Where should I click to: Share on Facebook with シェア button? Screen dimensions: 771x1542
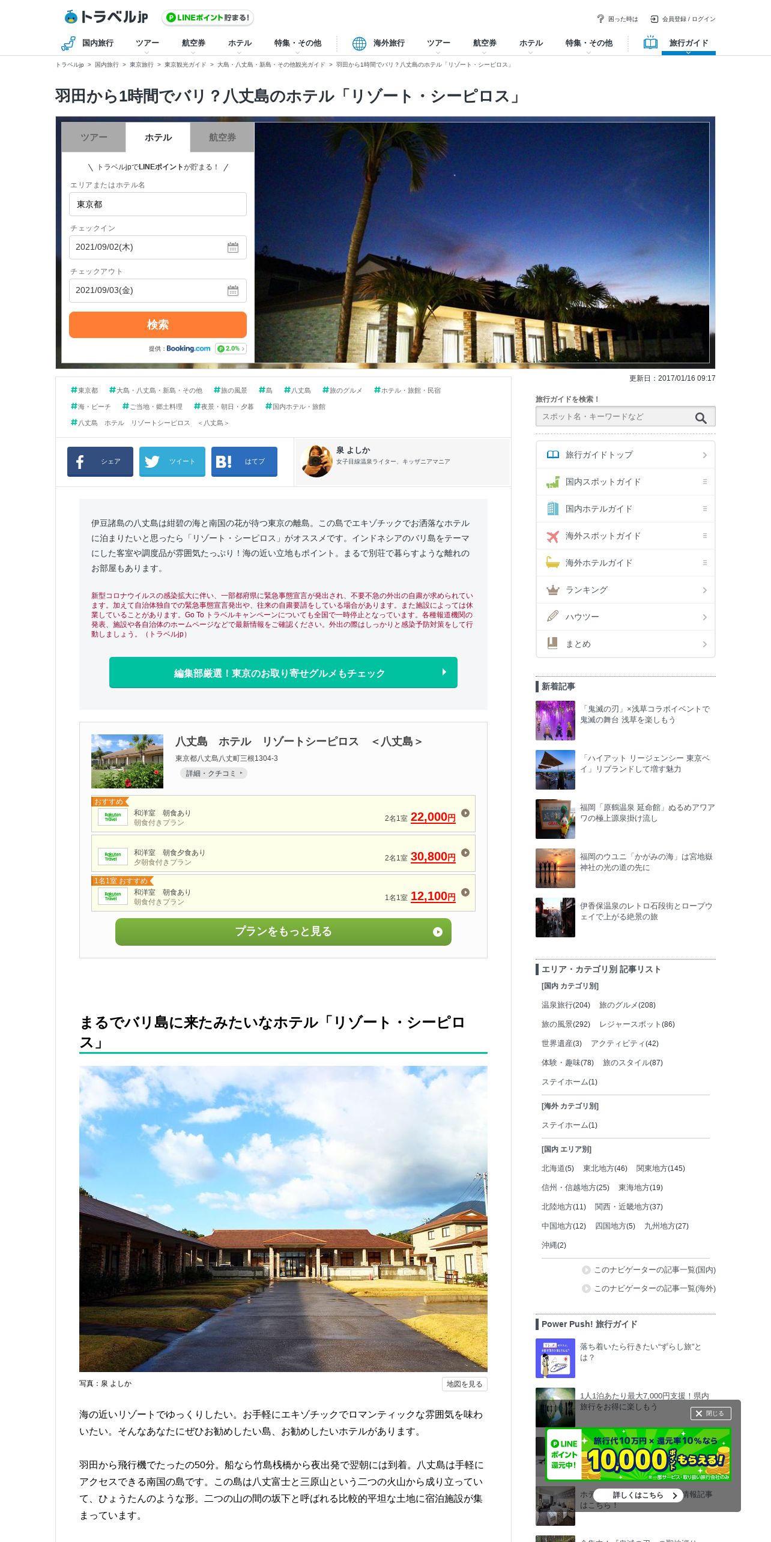[x=100, y=462]
